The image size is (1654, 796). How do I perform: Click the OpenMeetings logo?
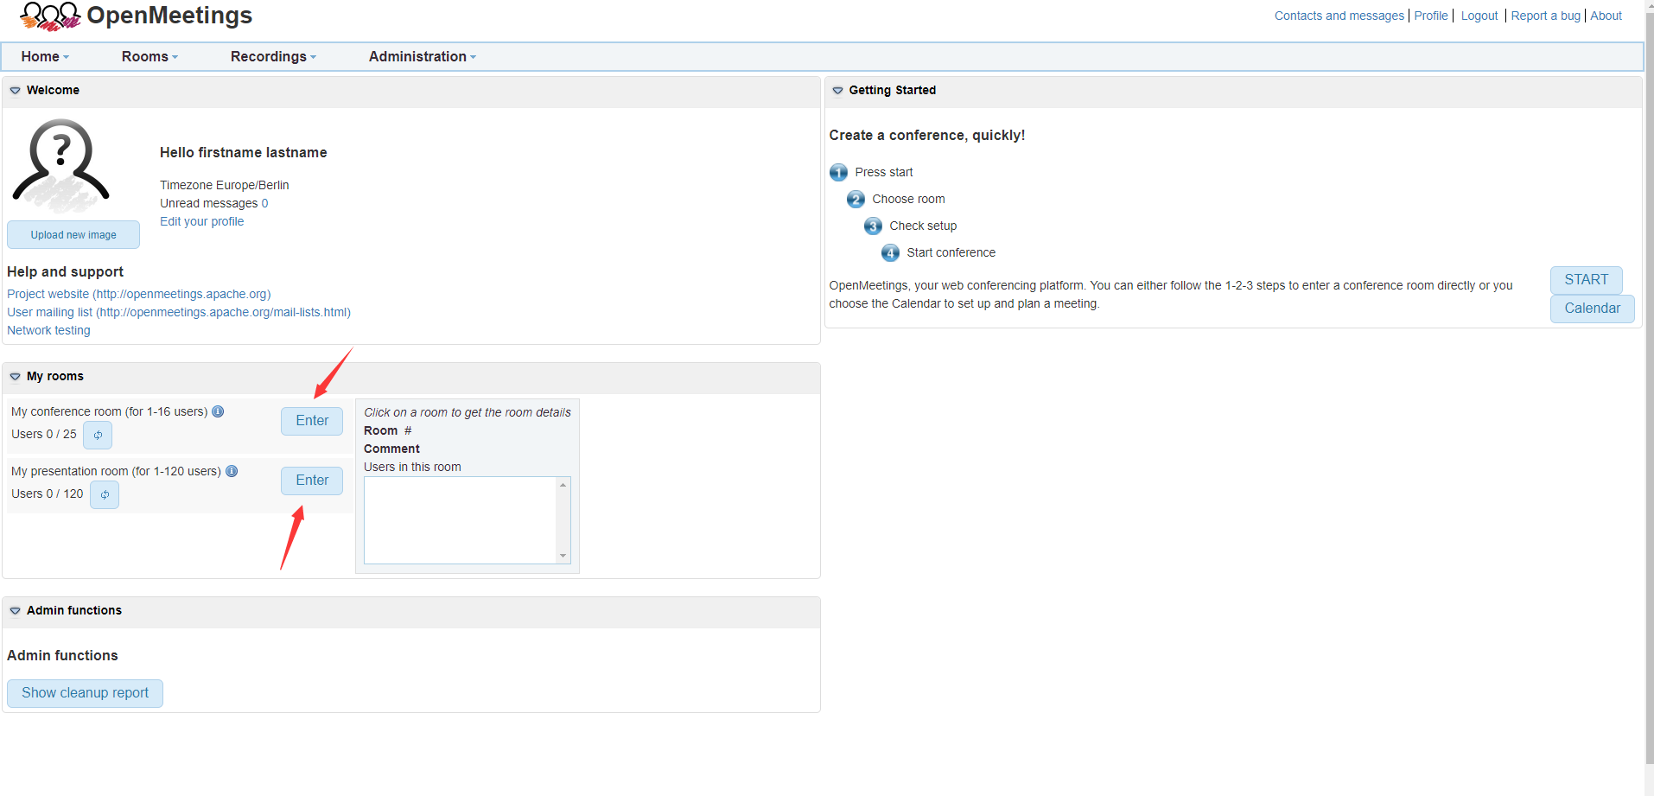click(136, 16)
